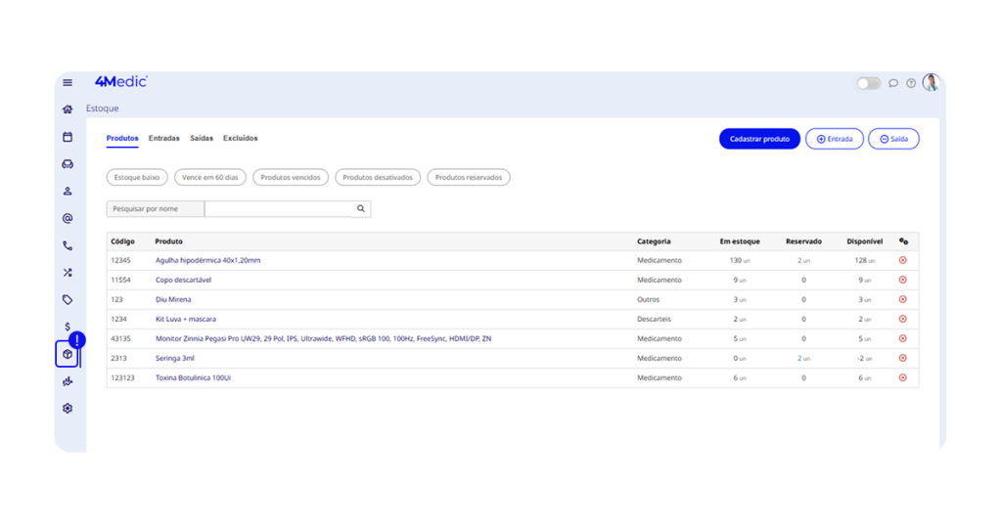Screen dimensions: 1002x525
Task: Enable the Produtos vencidos filter chip
Action: 291,178
